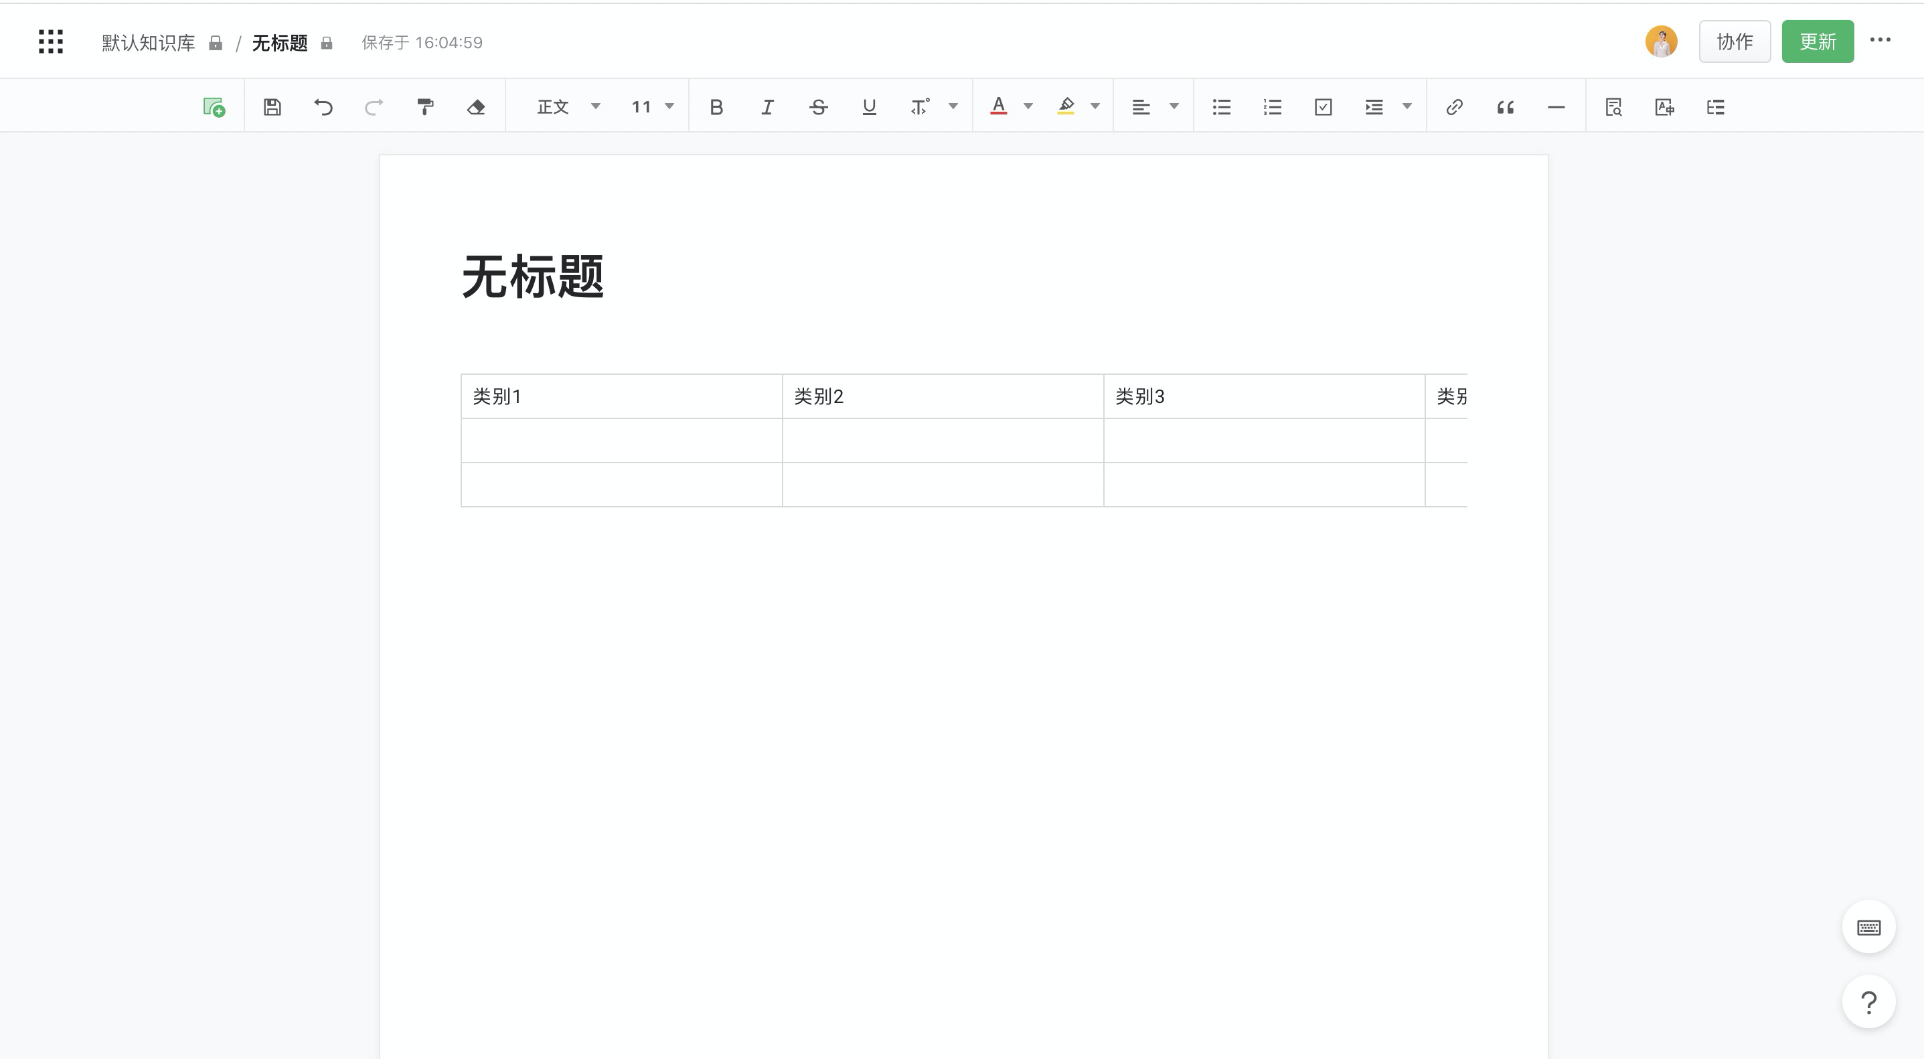
Task: Click the save document icon
Action: click(272, 107)
